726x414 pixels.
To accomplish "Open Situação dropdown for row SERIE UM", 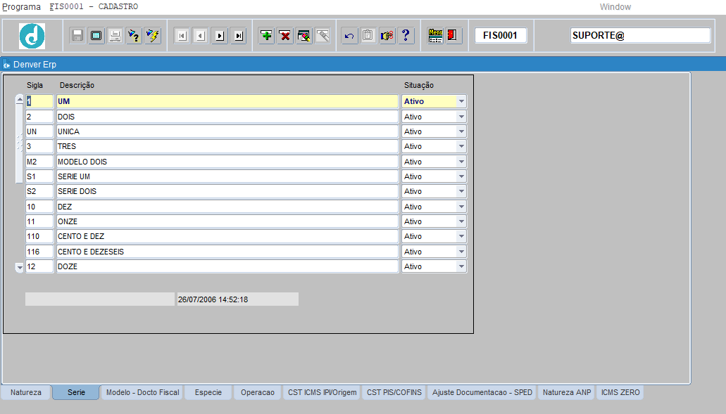I will 461,176.
